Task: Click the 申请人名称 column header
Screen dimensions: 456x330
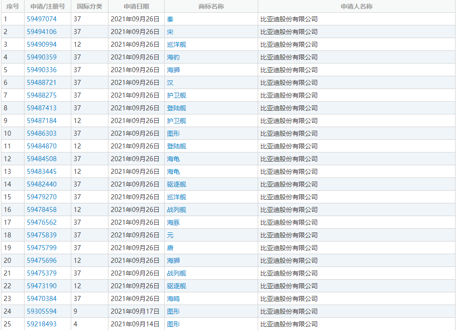Action: coord(357,6)
